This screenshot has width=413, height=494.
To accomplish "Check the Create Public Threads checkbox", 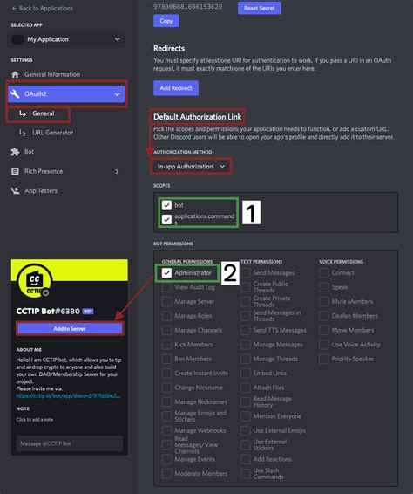I will click(245, 287).
